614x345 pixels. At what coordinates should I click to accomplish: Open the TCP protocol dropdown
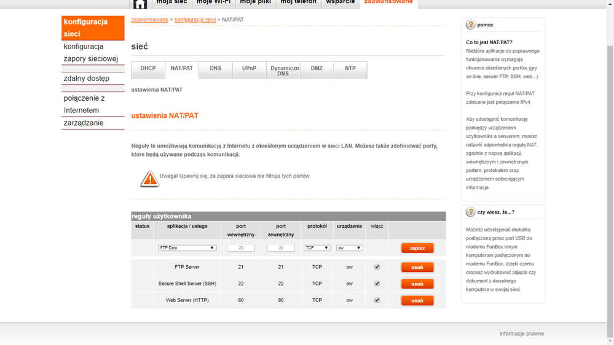(317, 248)
